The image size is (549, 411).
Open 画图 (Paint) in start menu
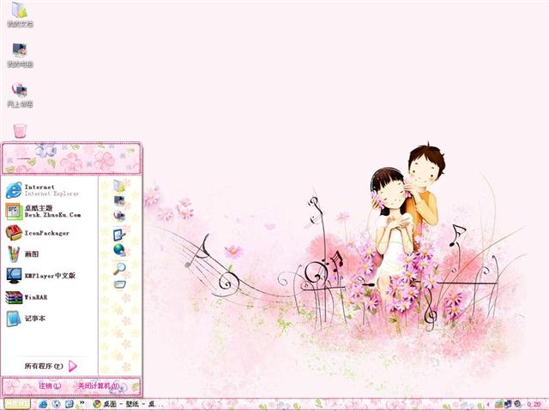22,254
